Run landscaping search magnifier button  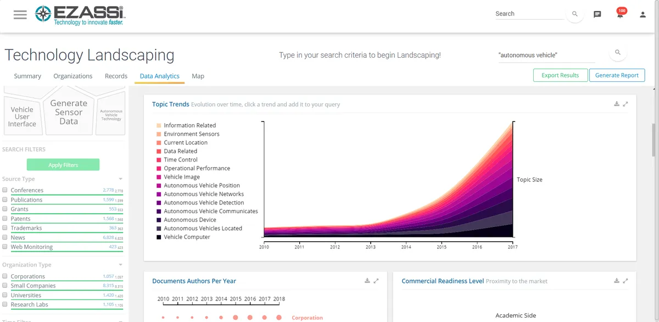coord(618,53)
